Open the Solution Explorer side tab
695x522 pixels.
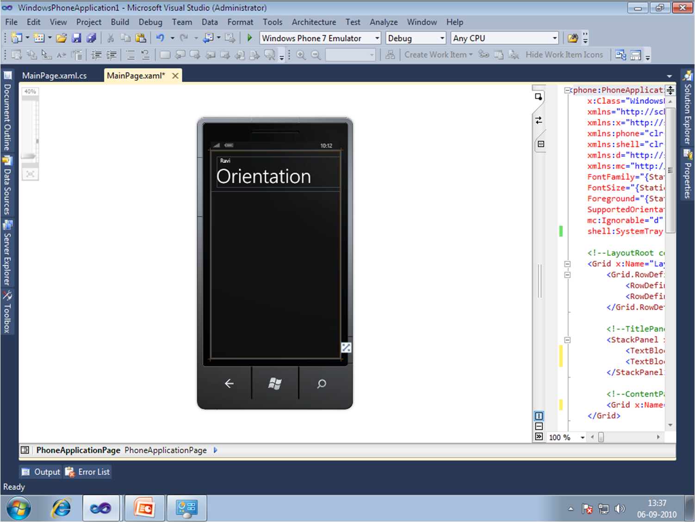[688, 108]
